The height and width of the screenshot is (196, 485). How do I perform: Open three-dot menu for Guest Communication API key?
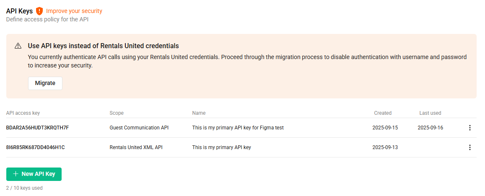469,128
